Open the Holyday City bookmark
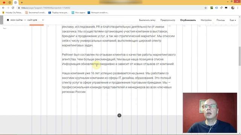This screenshot has width=241, height=135. (x=12, y=12)
